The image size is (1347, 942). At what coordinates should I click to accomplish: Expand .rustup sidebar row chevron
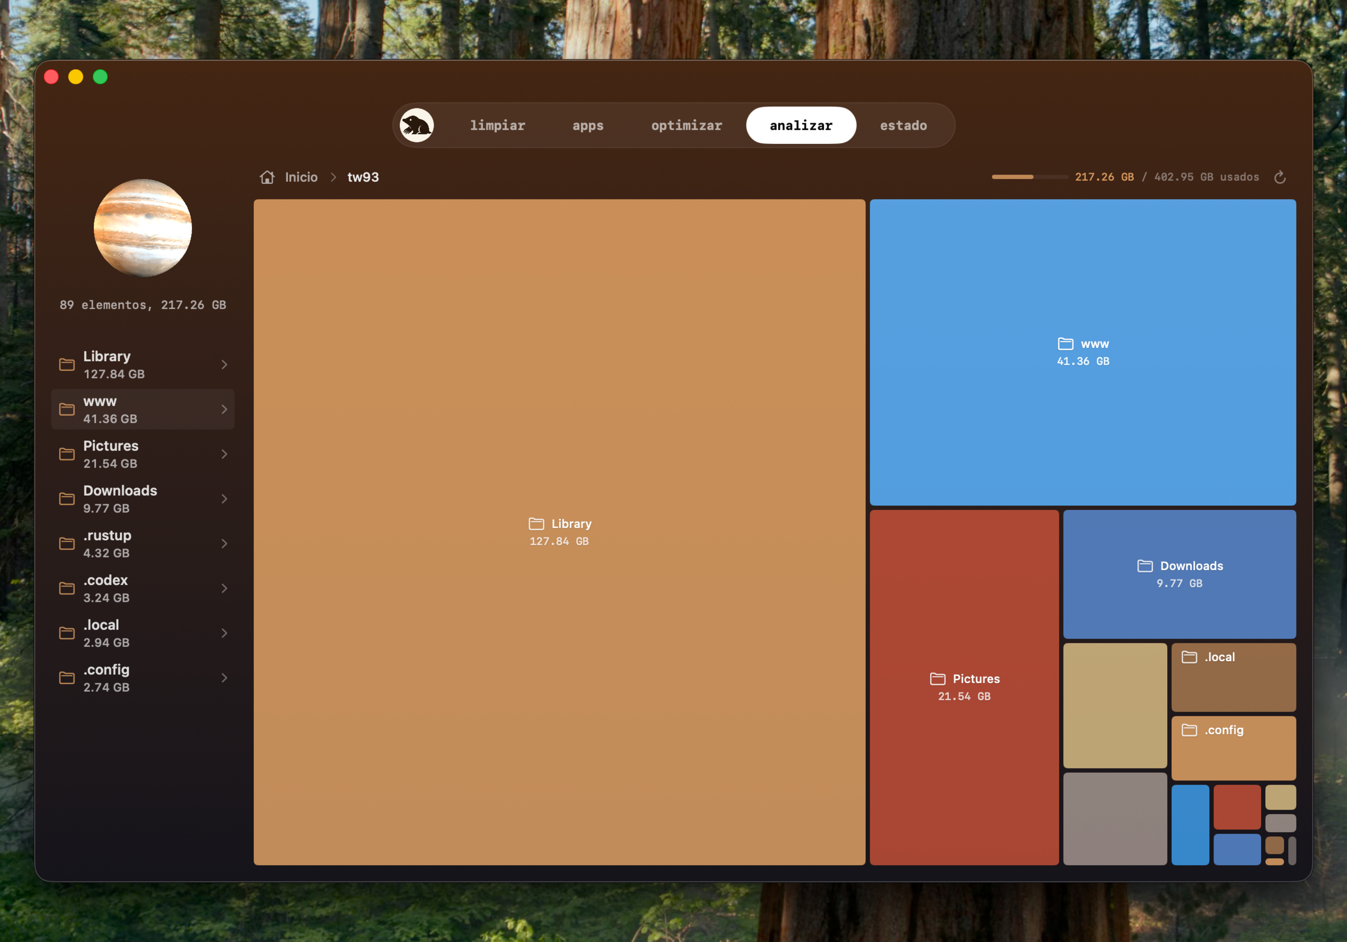pos(224,543)
